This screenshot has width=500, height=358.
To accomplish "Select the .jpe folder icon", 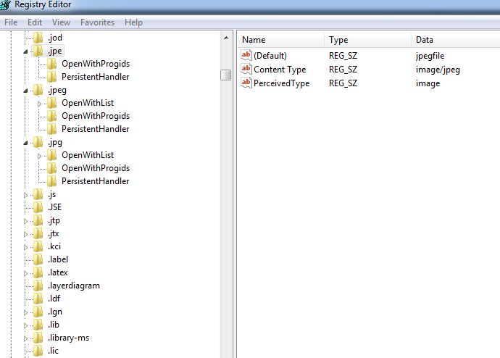I will (38, 51).
